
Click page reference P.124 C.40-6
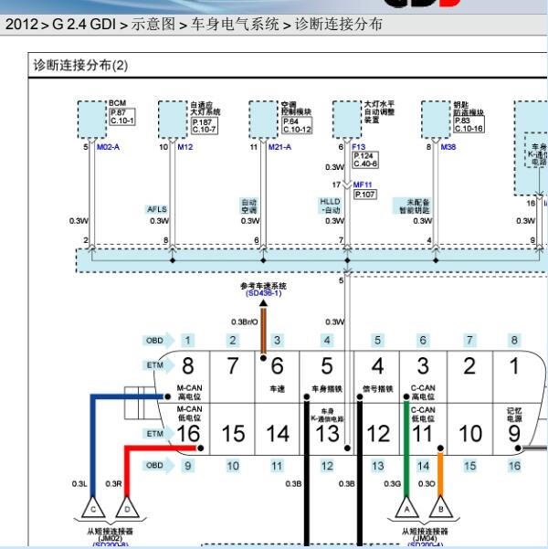[x=365, y=160]
